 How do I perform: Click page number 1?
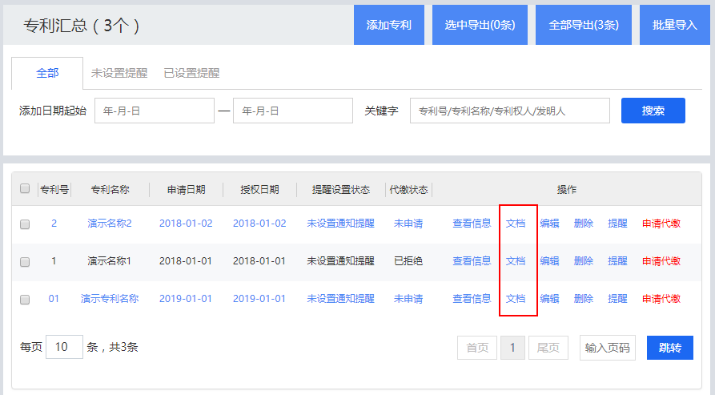pyautogui.click(x=512, y=348)
